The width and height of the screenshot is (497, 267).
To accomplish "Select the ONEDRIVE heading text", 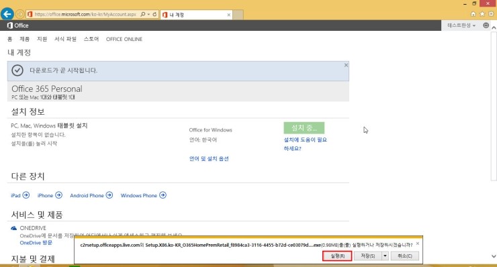I will click(33, 228).
